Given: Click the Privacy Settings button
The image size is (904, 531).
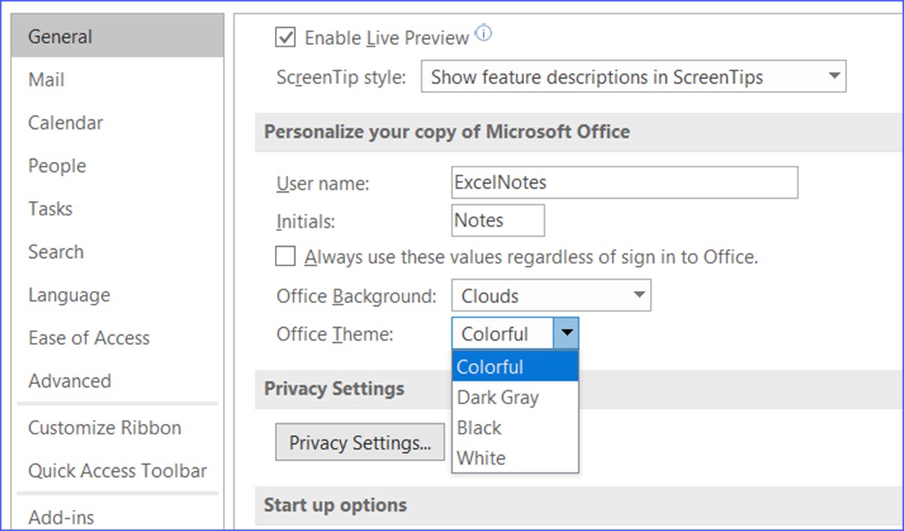Looking at the screenshot, I should [x=360, y=442].
